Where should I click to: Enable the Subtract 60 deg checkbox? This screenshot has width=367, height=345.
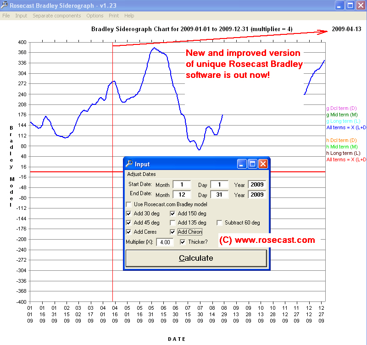point(220,223)
